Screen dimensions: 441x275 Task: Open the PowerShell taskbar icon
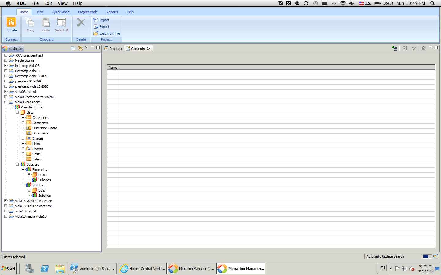point(45,269)
